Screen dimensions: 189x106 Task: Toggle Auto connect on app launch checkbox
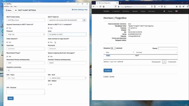[x=49, y=42]
